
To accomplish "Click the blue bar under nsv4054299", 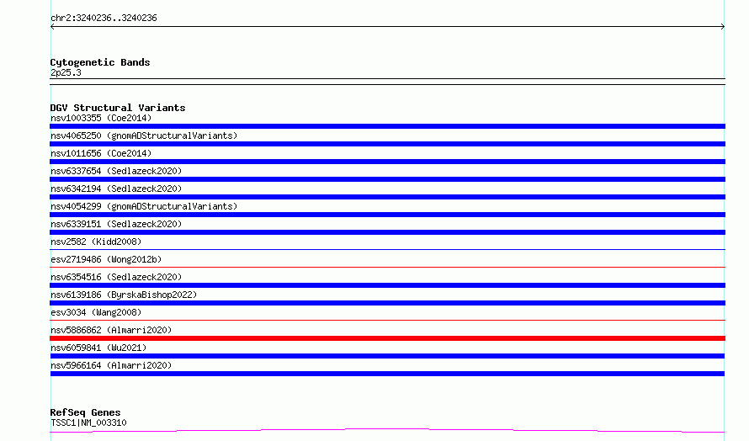I will [387, 215].
